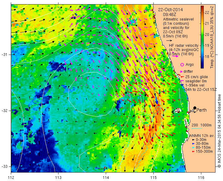Click the '22-Oct-2014' date label
Viewport: 223px width, 181px height.
coord(170,10)
